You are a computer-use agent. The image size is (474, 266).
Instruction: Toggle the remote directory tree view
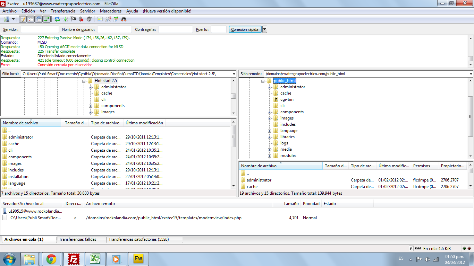coord(39,19)
